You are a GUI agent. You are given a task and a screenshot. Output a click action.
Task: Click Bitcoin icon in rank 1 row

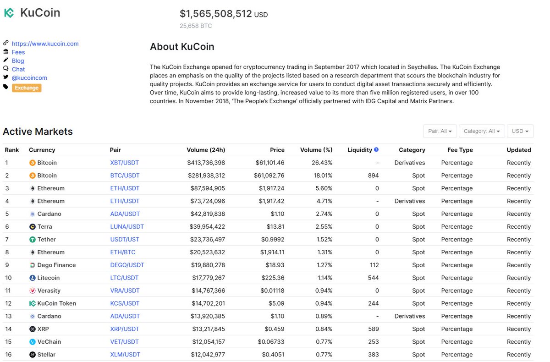point(32,163)
